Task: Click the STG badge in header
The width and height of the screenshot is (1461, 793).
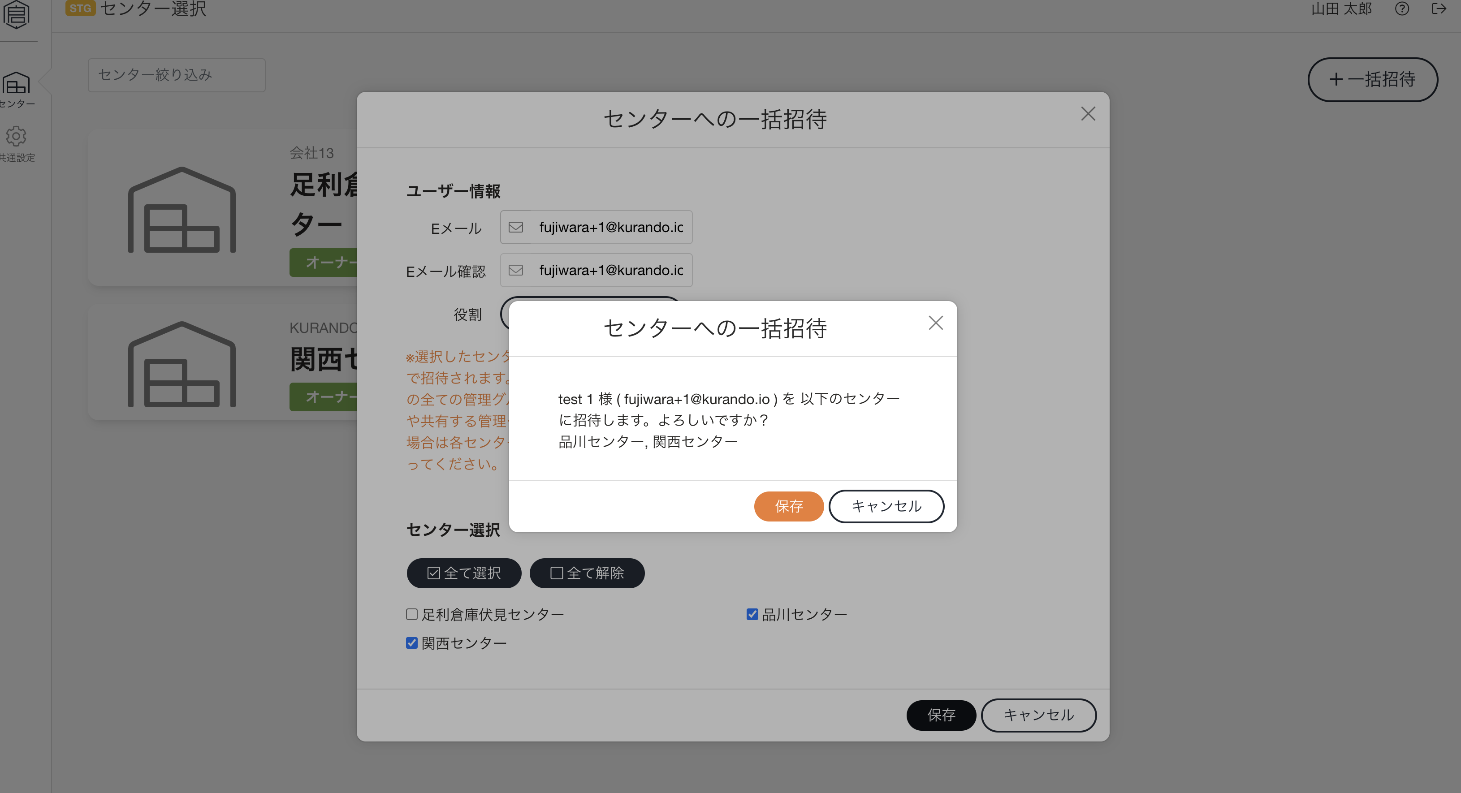Action: click(x=80, y=8)
